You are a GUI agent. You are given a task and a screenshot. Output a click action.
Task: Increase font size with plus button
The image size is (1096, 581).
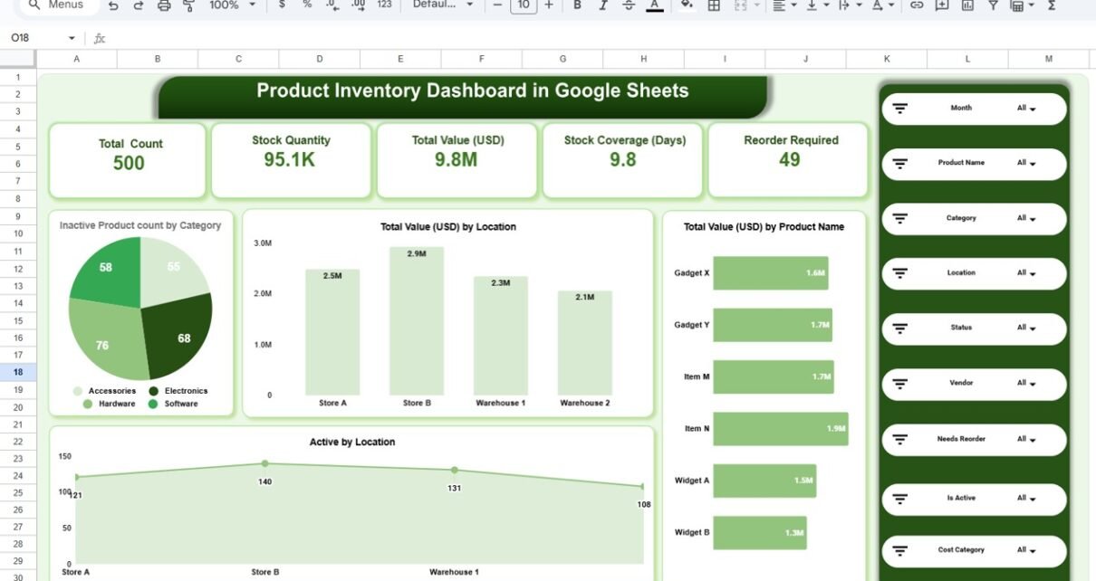pos(549,5)
